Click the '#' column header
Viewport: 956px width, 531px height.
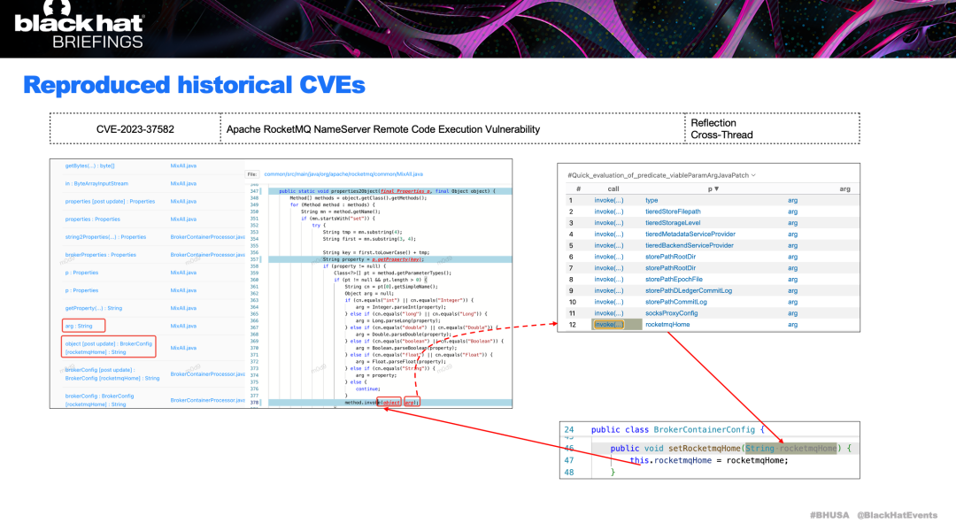(578, 189)
